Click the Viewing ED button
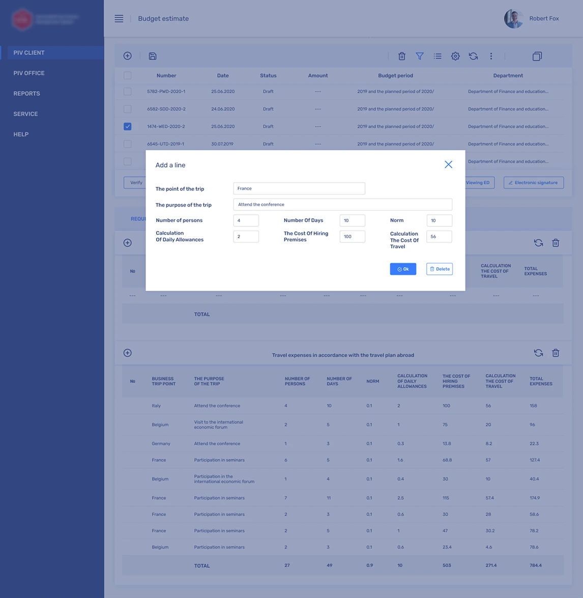Viewport: 583px width, 598px height. [x=479, y=183]
